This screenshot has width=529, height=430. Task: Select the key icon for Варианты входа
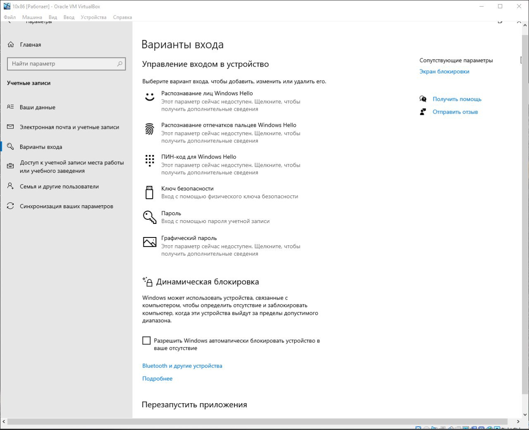coord(11,147)
